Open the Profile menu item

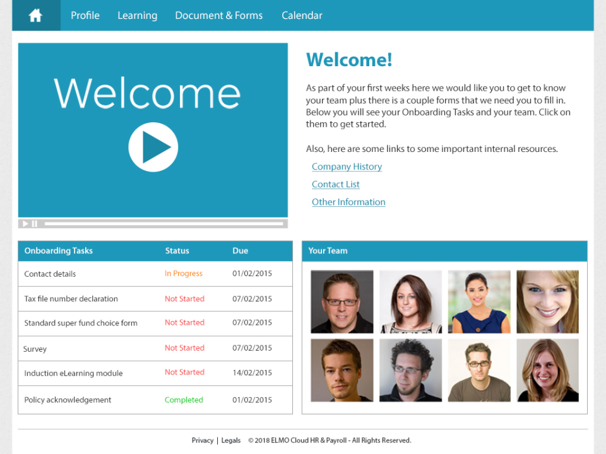tap(85, 15)
